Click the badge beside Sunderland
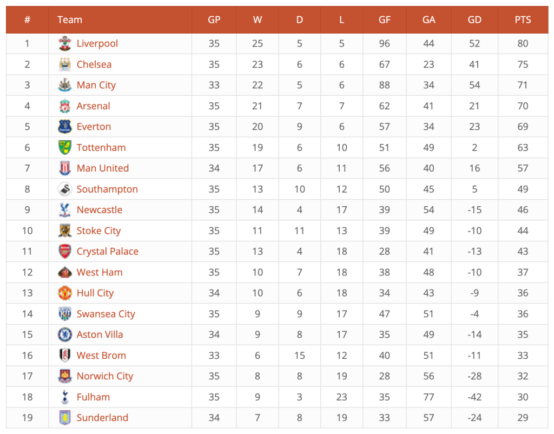This screenshot has height=434, width=554. 65,418
